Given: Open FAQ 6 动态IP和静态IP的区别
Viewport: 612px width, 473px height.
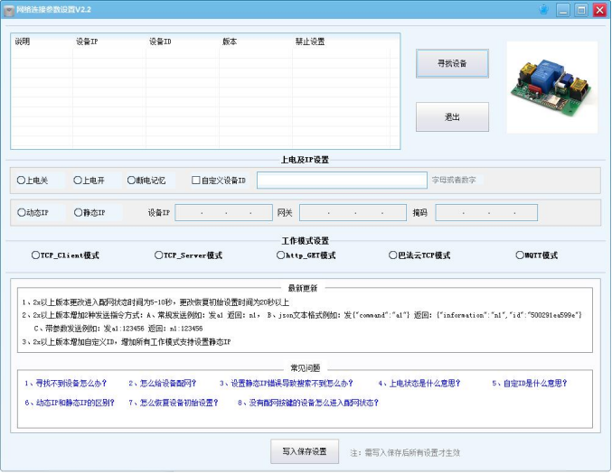Looking at the screenshot, I should (70, 403).
